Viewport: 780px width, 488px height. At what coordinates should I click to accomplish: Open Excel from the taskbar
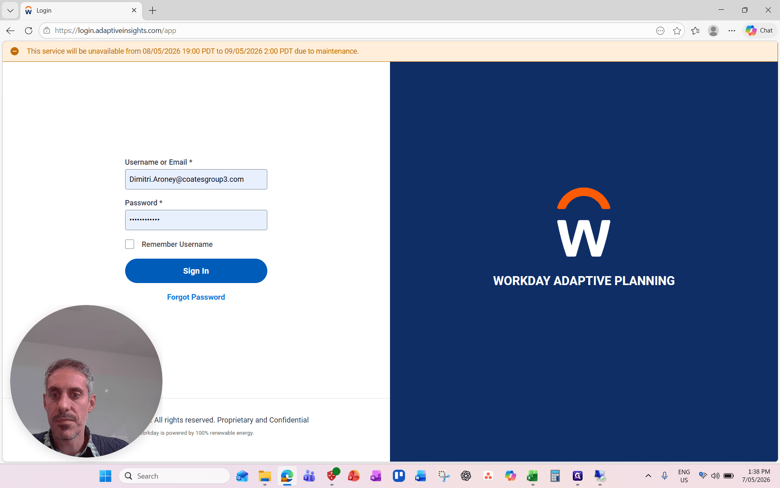coord(533,476)
